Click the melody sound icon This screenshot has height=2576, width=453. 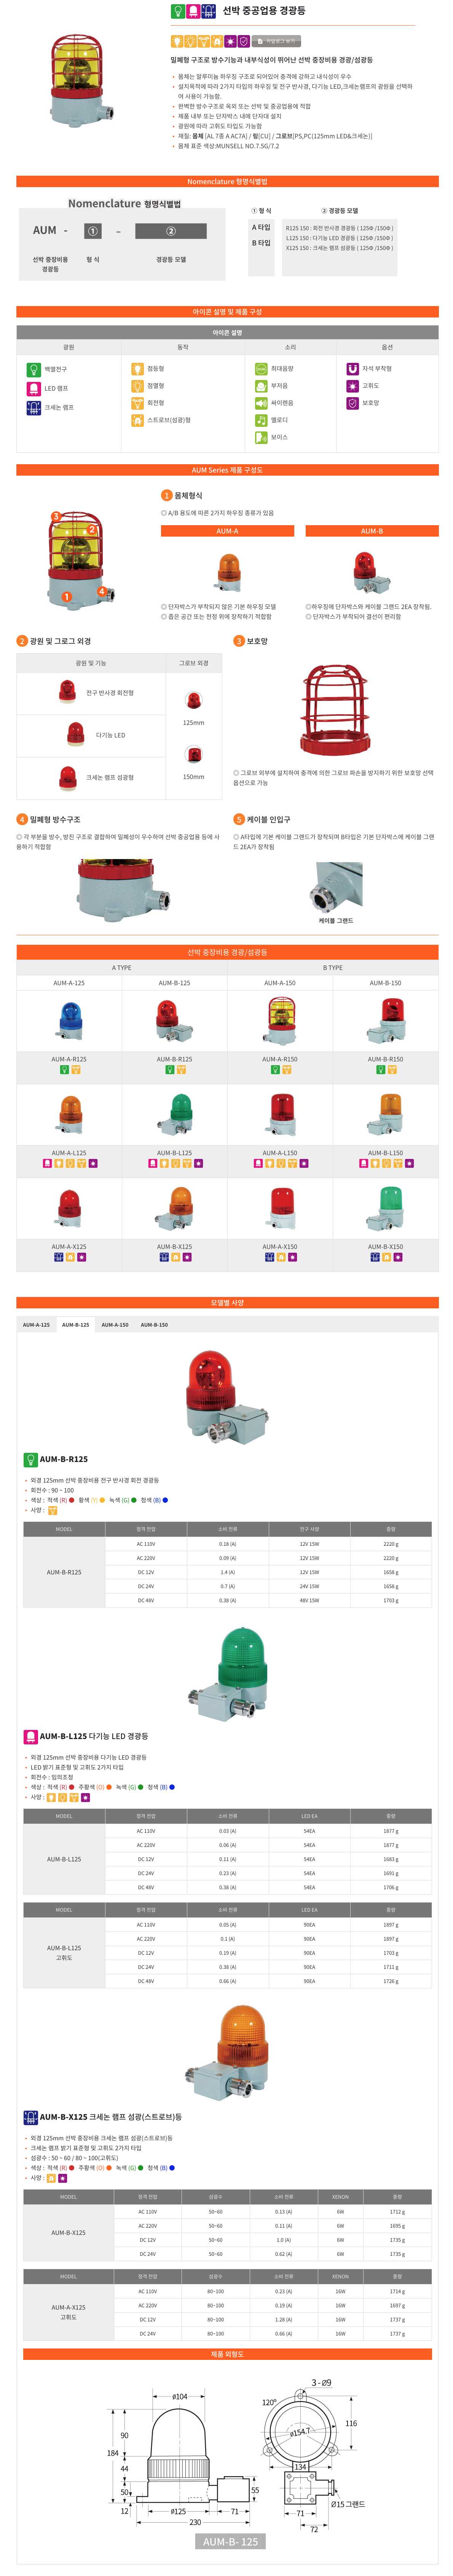(262, 420)
